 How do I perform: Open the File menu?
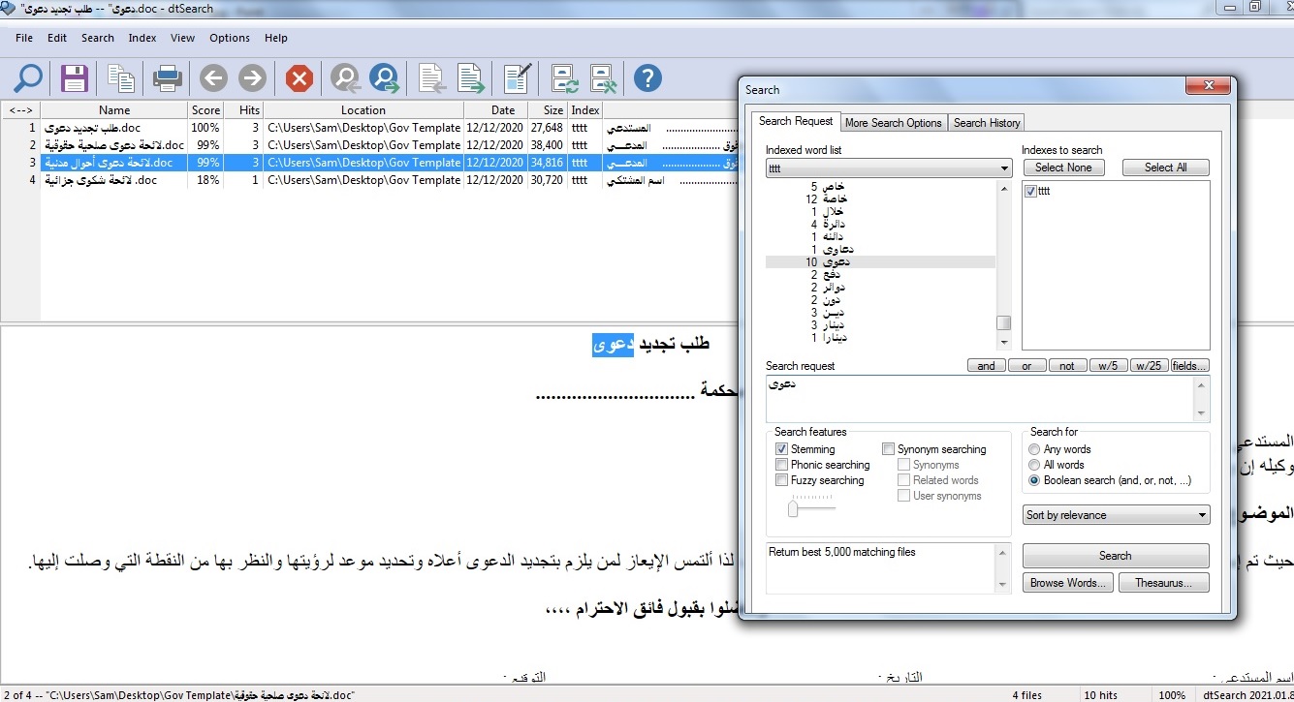(x=24, y=38)
